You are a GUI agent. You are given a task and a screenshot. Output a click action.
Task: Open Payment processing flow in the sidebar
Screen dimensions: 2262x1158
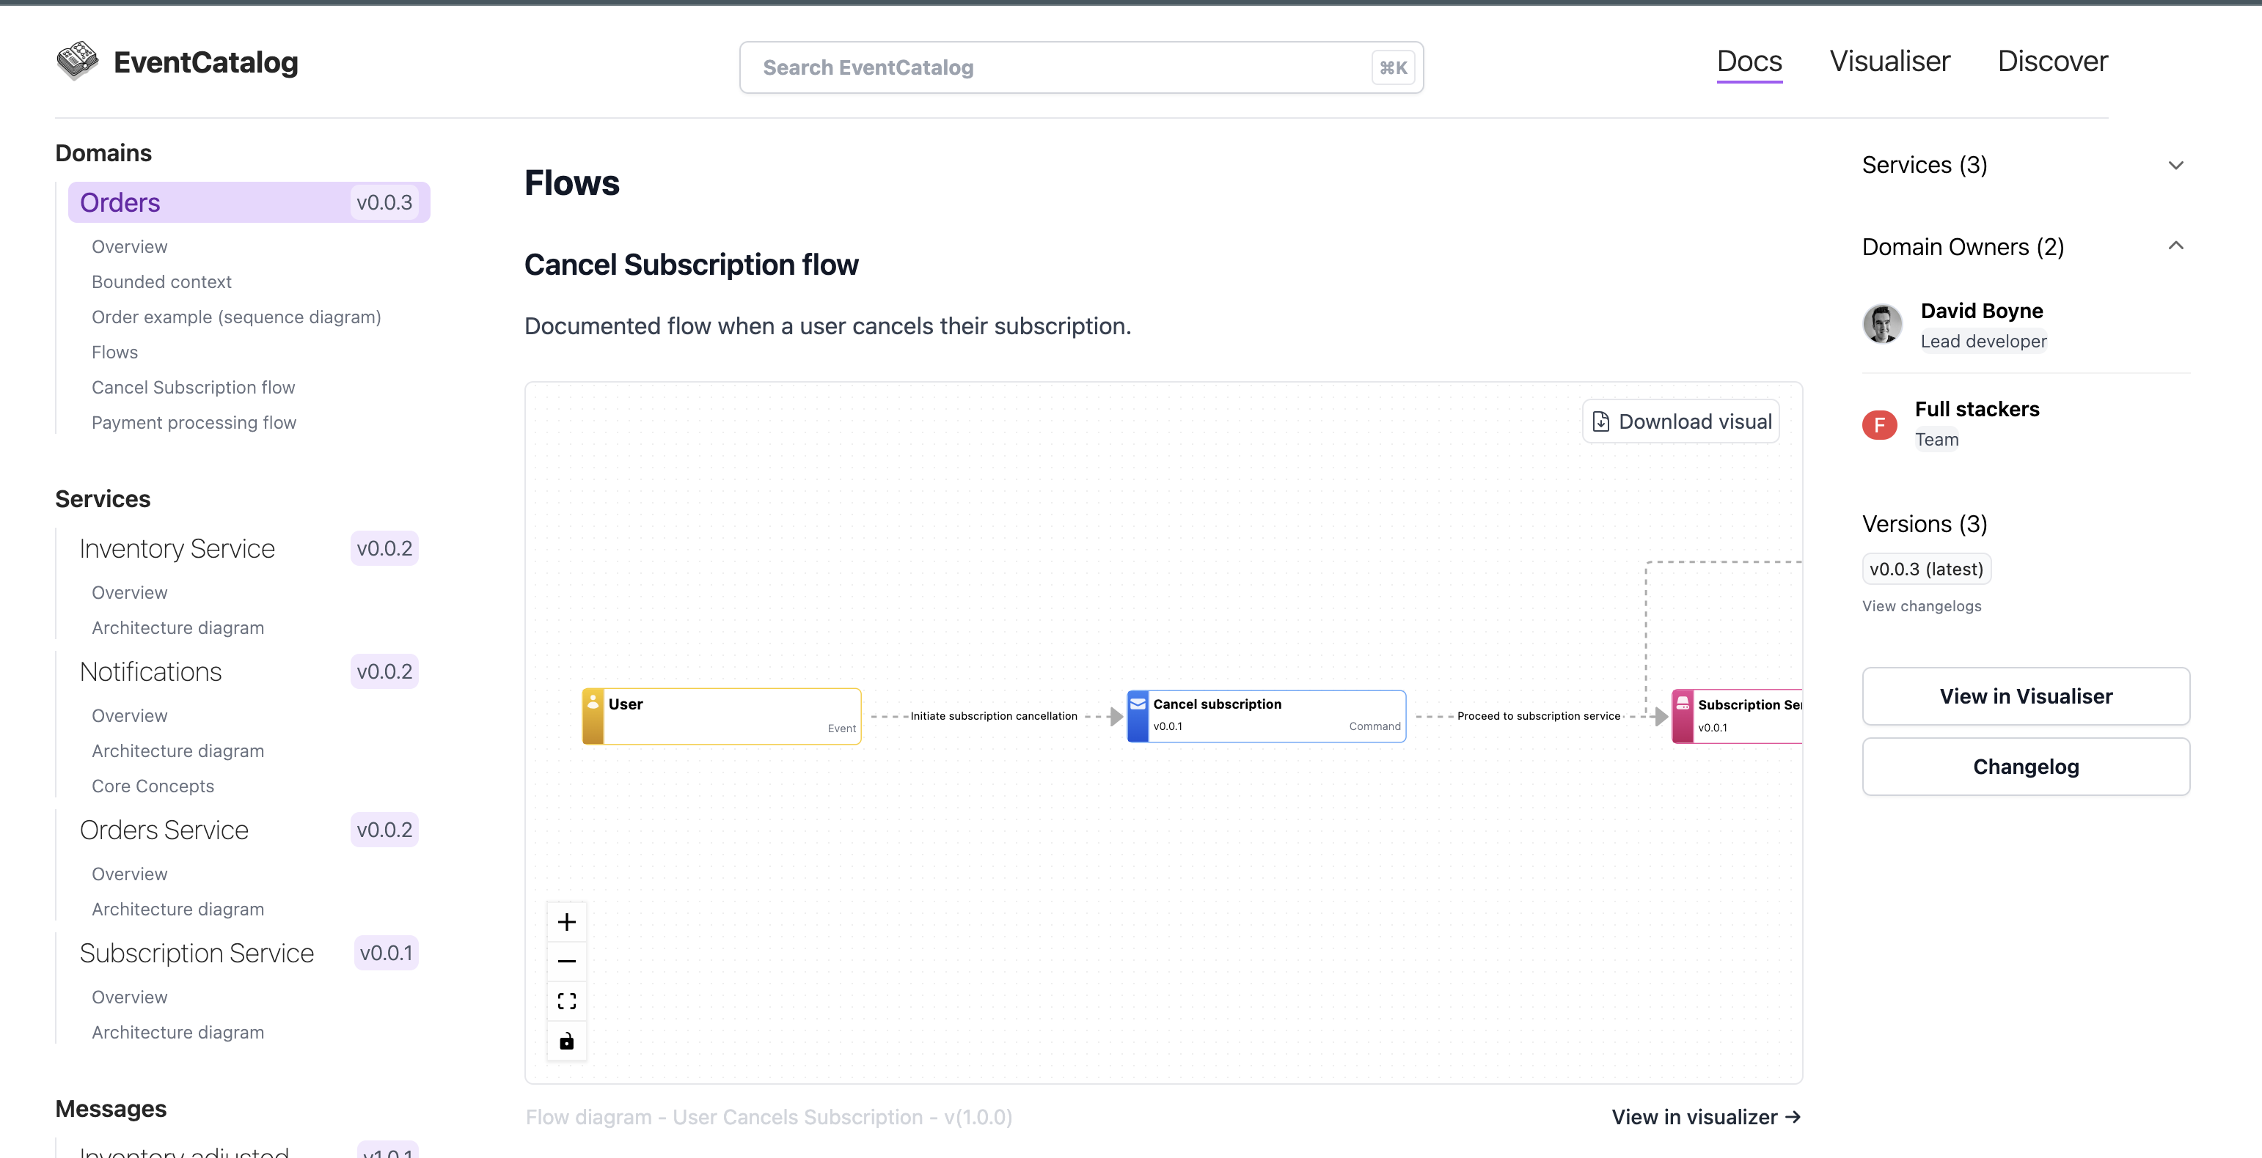(194, 422)
